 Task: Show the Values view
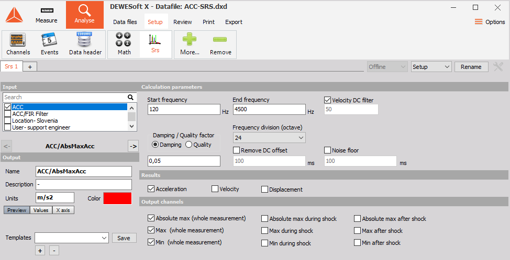(41, 210)
